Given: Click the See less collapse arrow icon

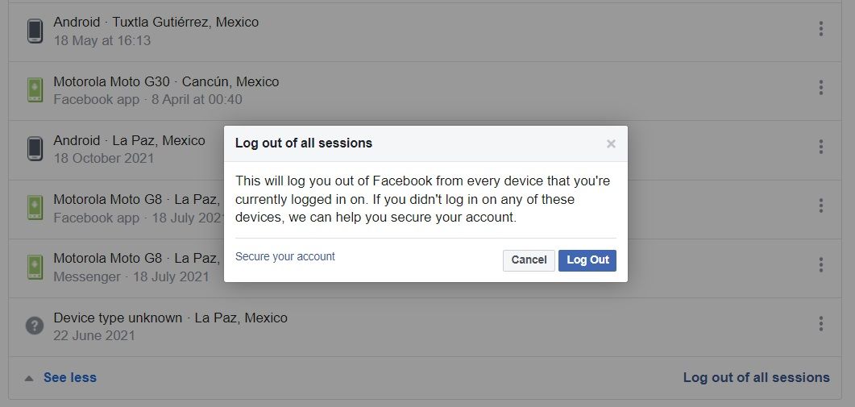Looking at the screenshot, I should point(29,378).
